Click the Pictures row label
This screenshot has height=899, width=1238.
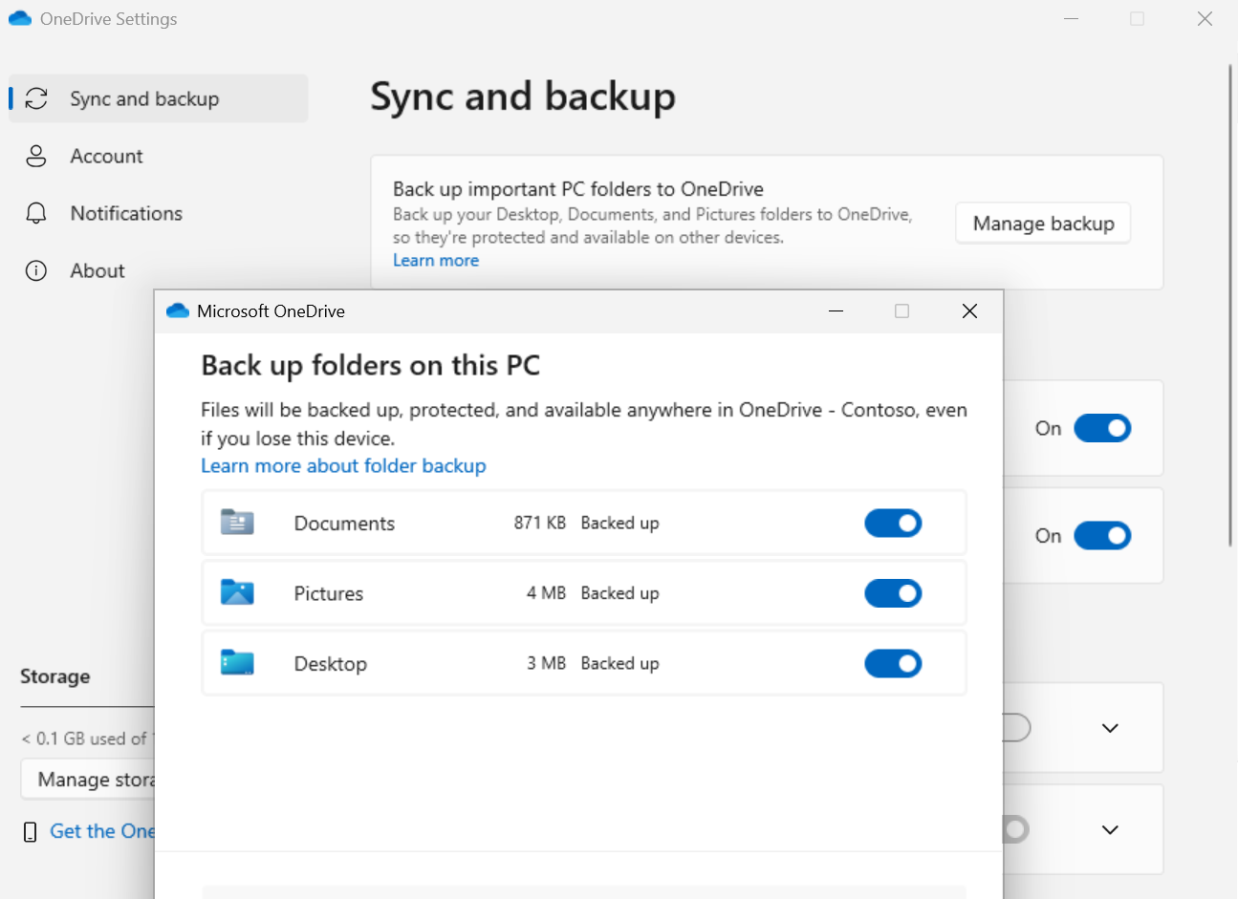pyautogui.click(x=328, y=593)
